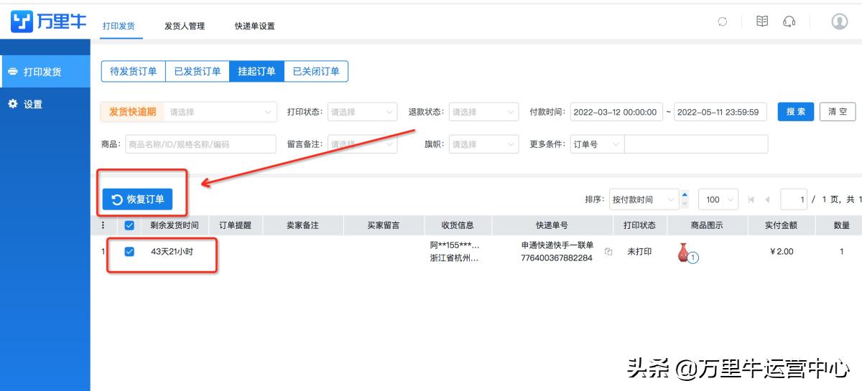
Task: Open the red vase product thumbnail
Action: tap(684, 253)
